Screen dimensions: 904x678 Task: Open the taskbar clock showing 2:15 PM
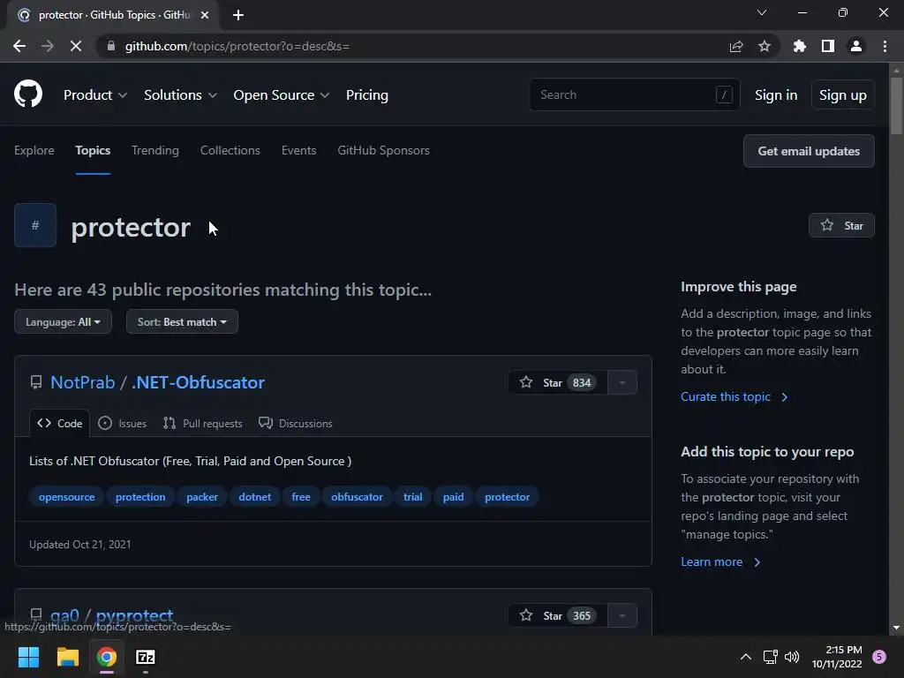tap(837, 657)
